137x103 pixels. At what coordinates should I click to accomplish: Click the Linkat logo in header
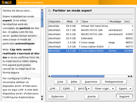point(7,2)
